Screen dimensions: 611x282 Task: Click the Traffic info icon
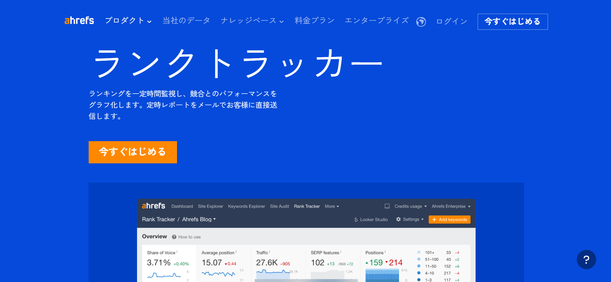270,252
